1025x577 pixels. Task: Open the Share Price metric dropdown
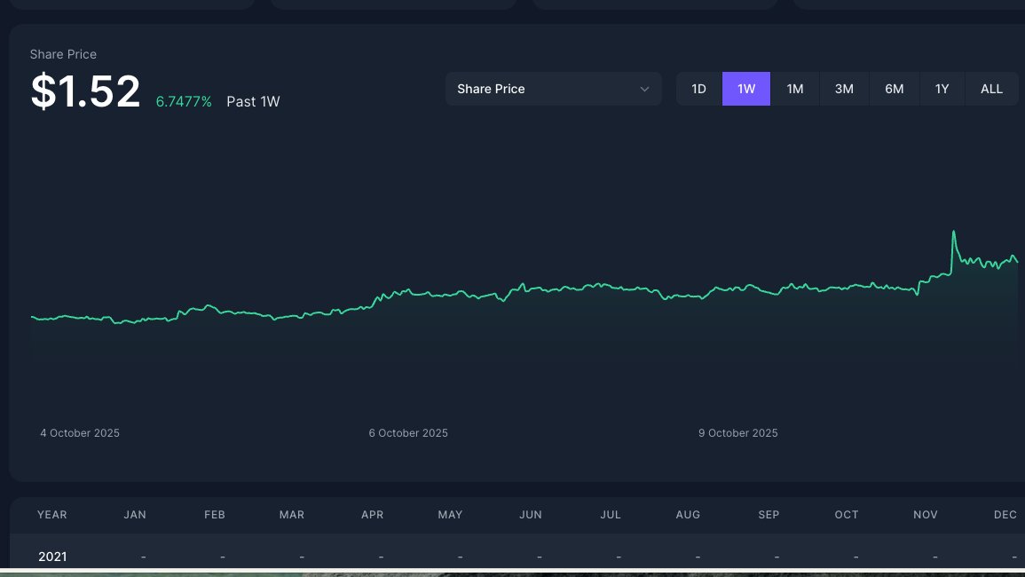coord(553,89)
